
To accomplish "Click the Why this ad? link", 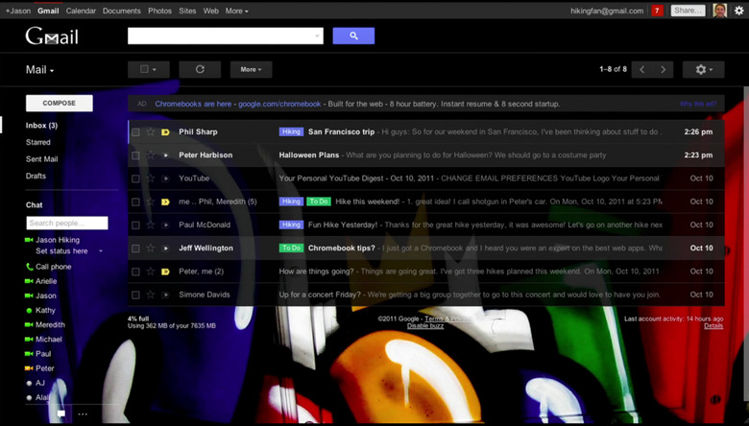I will tap(698, 104).
